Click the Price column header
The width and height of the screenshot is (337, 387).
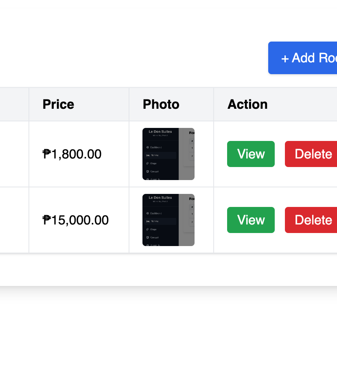point(58,104)
